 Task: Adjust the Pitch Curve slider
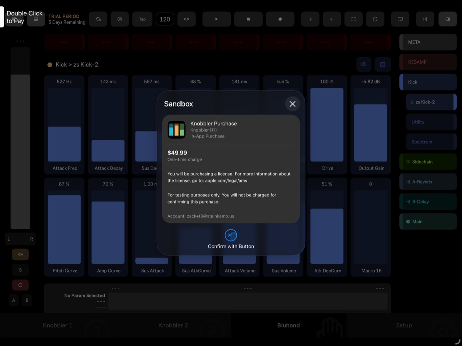pos(64,227)
